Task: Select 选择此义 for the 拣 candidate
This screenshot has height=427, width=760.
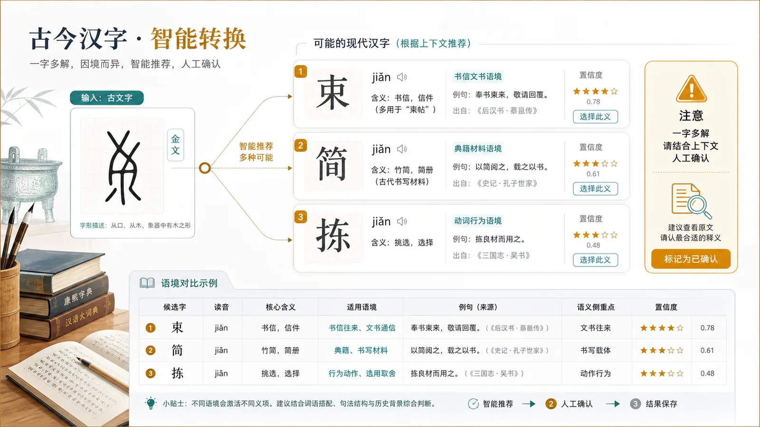Action: pos(595,260)
